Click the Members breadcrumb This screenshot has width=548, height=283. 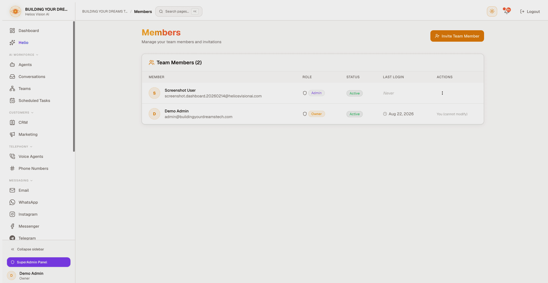coord(143,11)
